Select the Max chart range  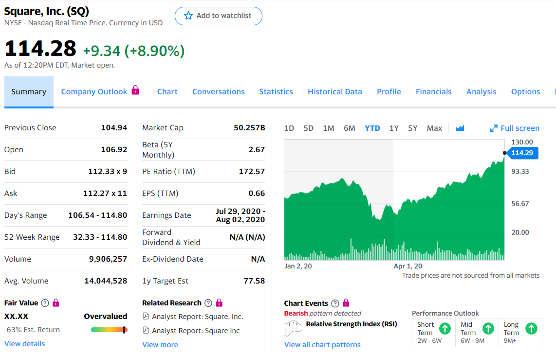[434, 128]
